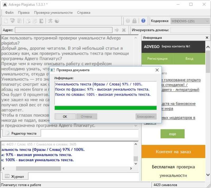
Task: Click the log vertical scrollbar thumb
Action: (x=136, y=159)
